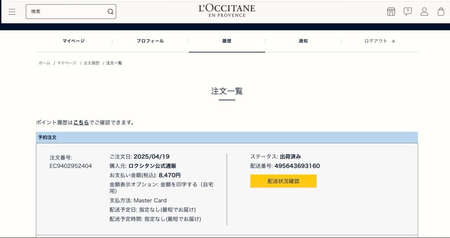Open the help question icon
This screenshot has width=450, height=238.
coord(407,12)
